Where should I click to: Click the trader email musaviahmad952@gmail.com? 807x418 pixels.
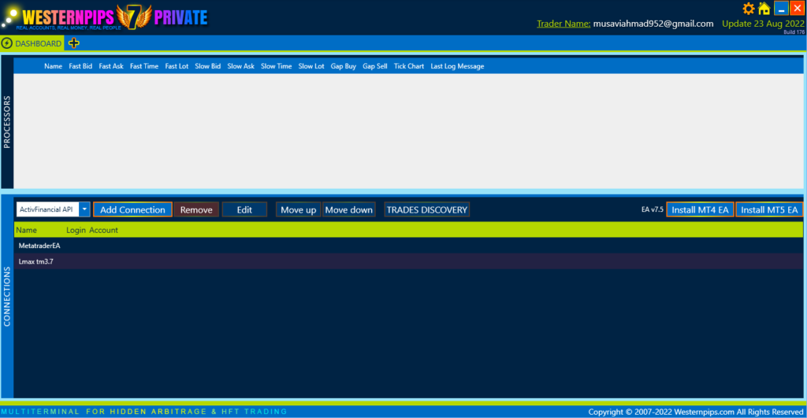pyautogui.click(x=653, y=24)
